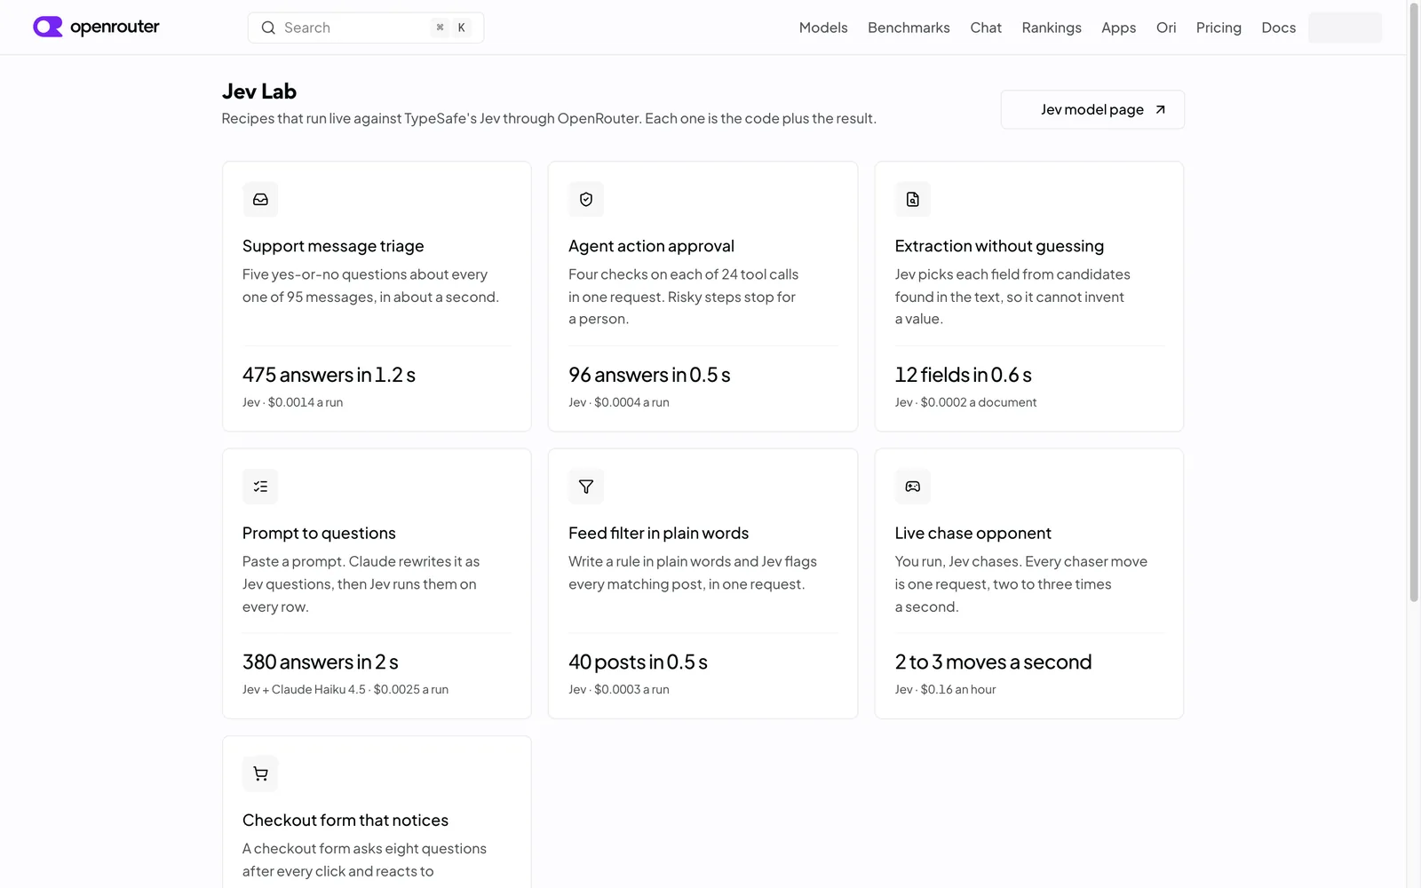Open the Agent action approval title
The height and width of the screenshot is (888, 1421).
(651, 246)
